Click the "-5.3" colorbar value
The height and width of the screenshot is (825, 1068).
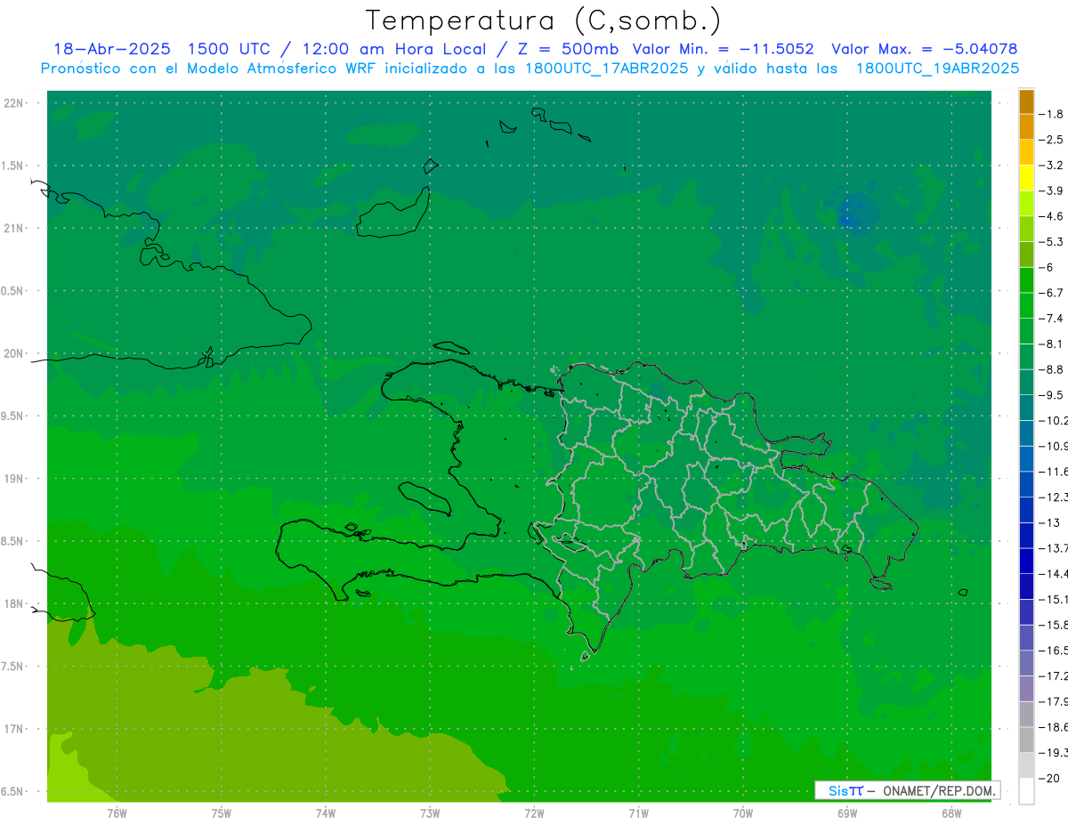click(1051, 241)
